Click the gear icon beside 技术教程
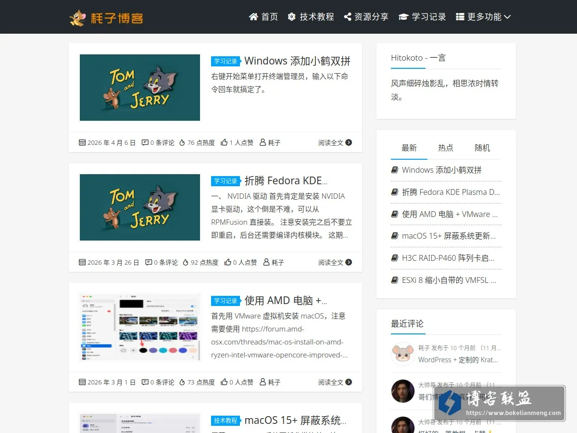Image resolution: width=577 pixels, height=433 pixels. tap(291, 17)
